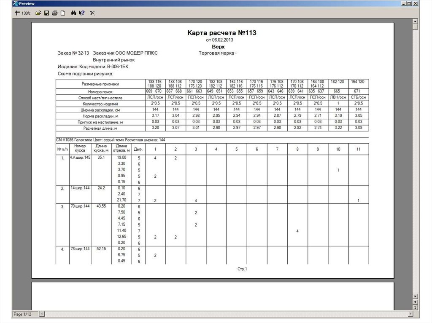
Task: Grab the vertical scrollbar thumb at top
Action: tap(415, 27)
